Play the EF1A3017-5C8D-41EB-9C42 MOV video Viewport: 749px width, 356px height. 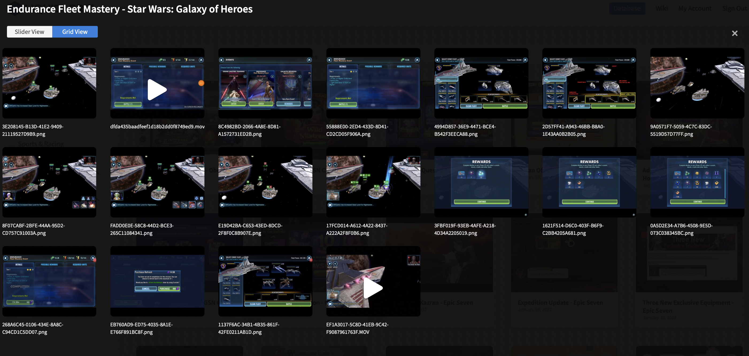(x=373, y=288)
